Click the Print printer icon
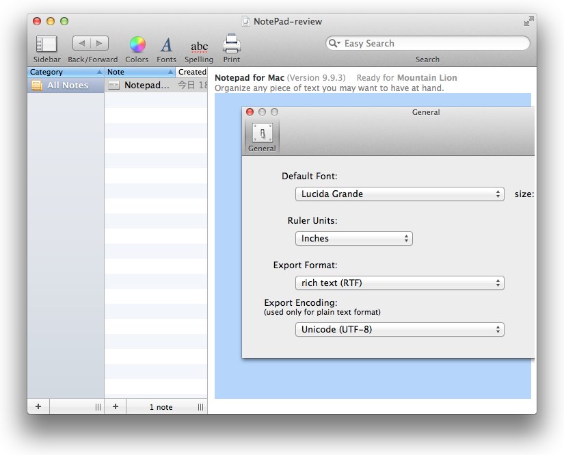The width and height of the screenshot is (564, 455). pos(232,44)
